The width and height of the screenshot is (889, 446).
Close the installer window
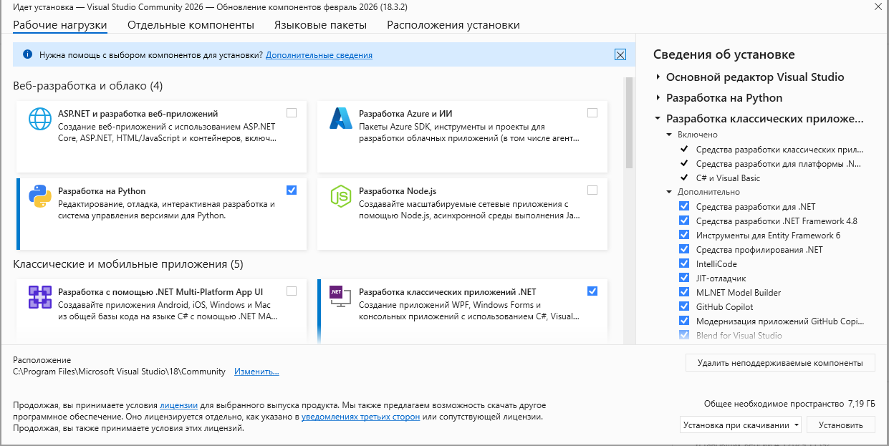[x=878, y=6]
